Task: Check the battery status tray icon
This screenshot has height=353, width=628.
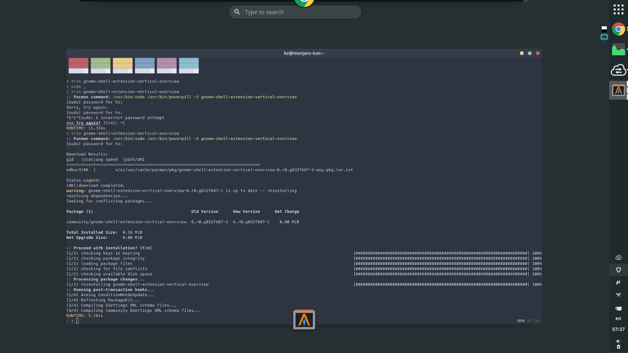Action: click(x=619, y=346)
